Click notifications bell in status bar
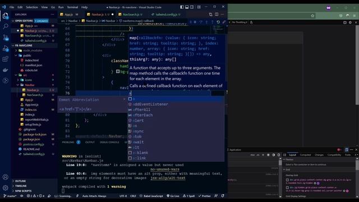This screenshot has width=359, height=202. [223, 196]
